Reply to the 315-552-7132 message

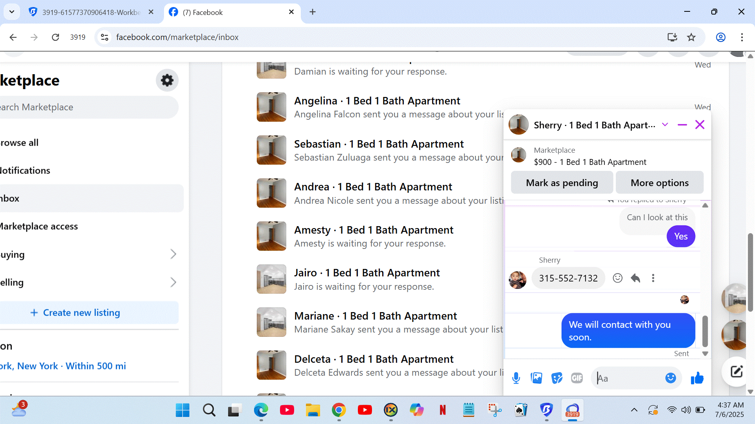(x=635, y=278)
